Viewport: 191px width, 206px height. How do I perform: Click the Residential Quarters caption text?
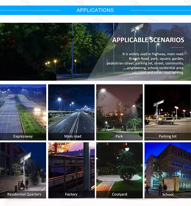24,194
